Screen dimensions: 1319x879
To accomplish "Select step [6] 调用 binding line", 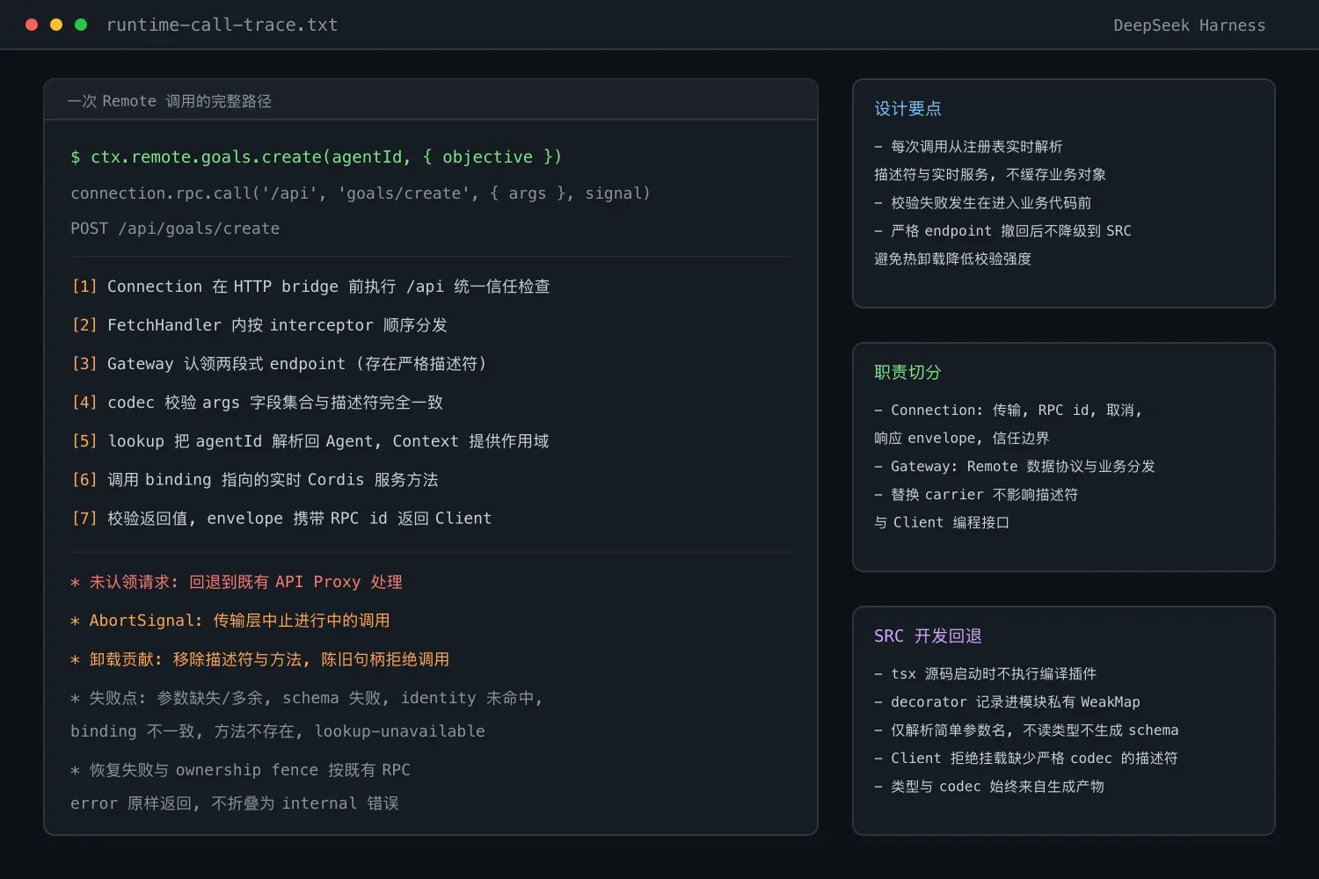I will pyautogui.click(x=254, y=480).
